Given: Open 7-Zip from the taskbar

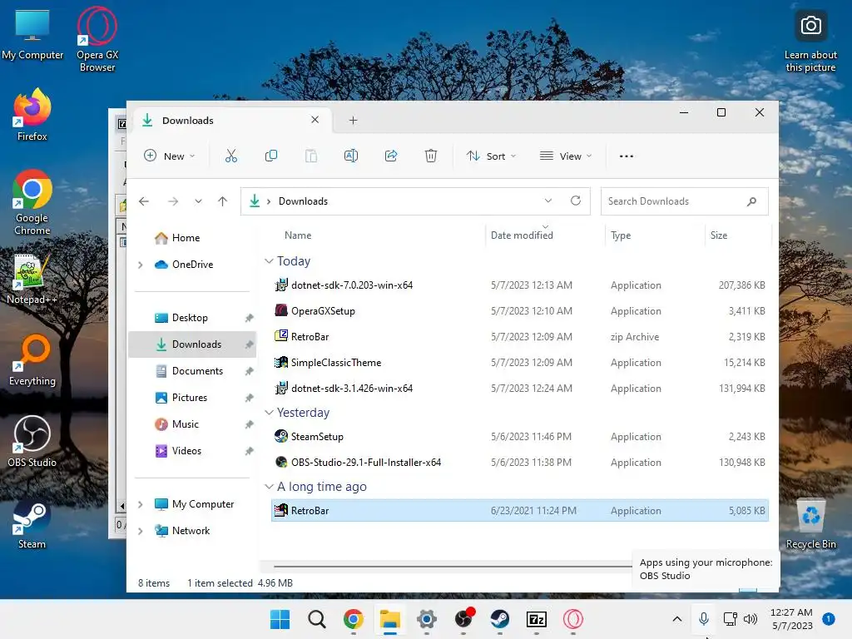Looking at the screenshot, I should pos(537,619).
